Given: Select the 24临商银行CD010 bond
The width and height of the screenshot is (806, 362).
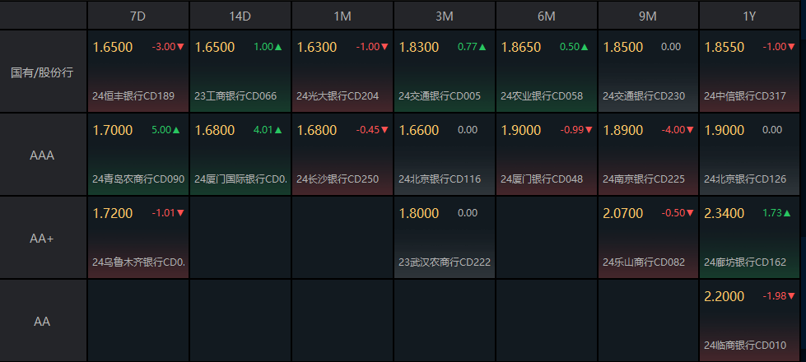Looking at the screenshot, I should click(x=745, y=345).
